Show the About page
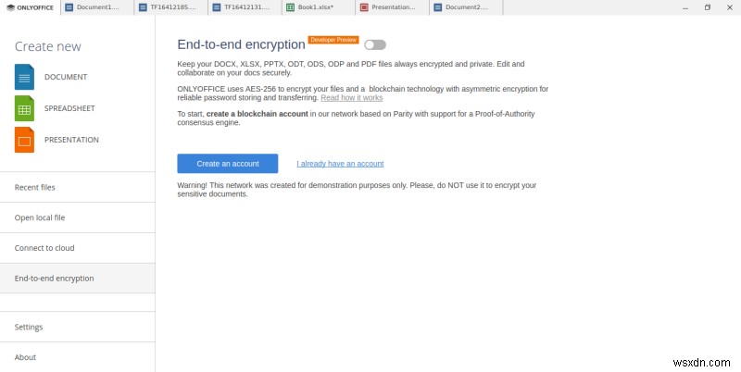 click(25, 357)
